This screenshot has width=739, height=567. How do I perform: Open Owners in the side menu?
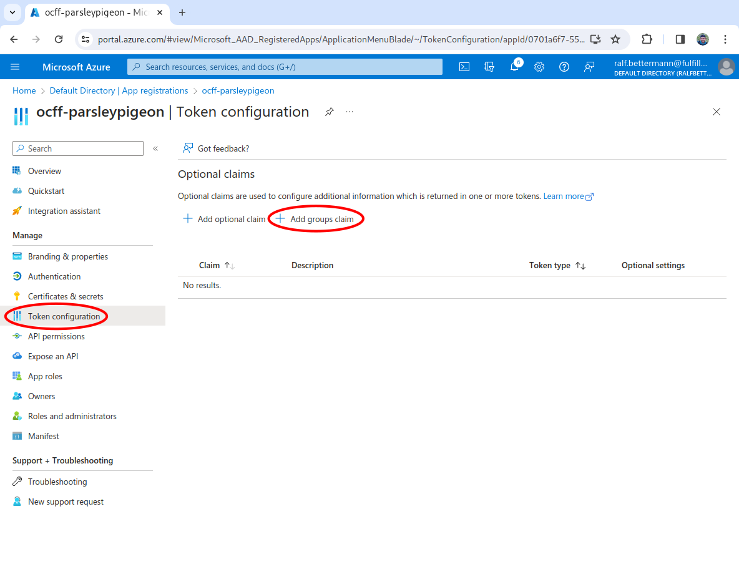click(41, 396)
